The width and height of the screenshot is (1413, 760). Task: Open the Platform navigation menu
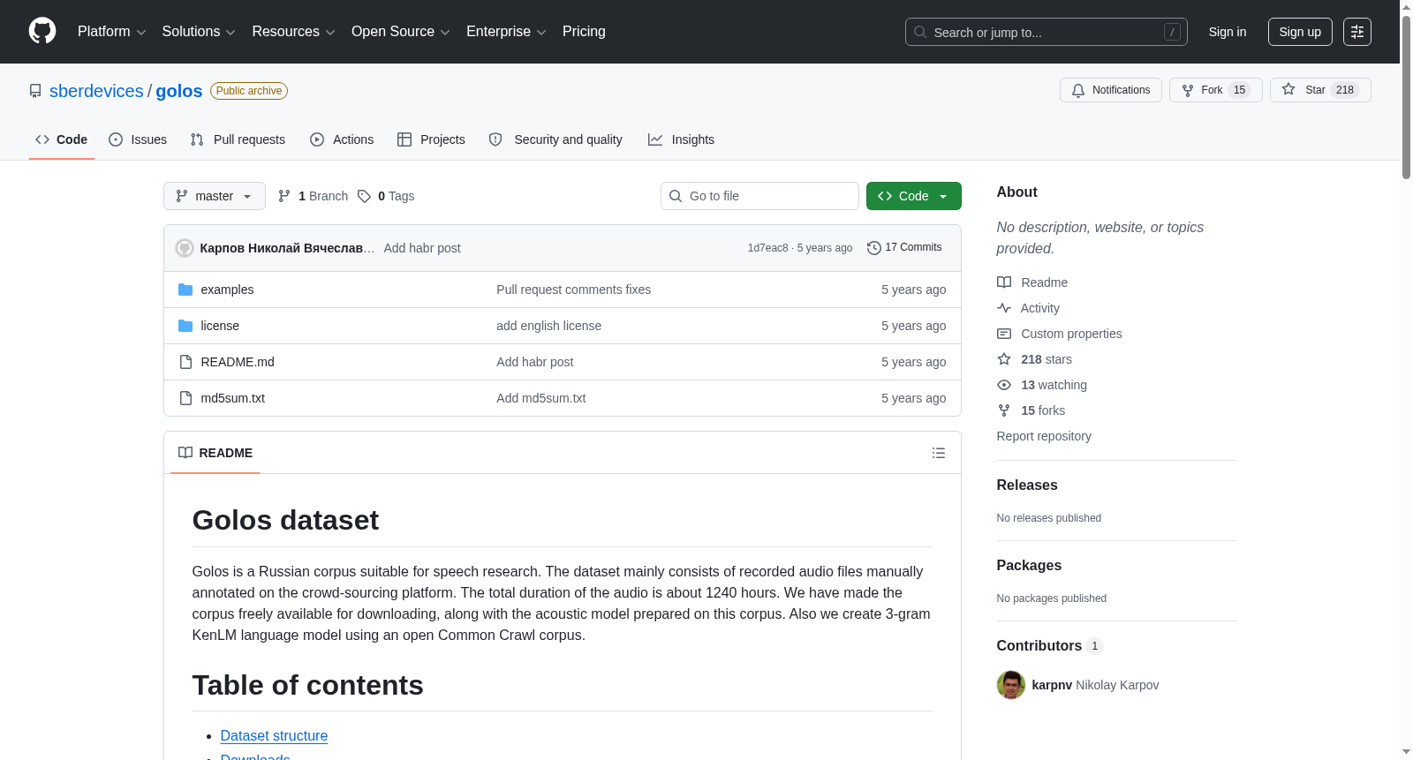tap(111, 32)
